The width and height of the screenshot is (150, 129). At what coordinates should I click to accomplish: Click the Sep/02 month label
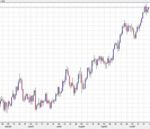(104, 126)
